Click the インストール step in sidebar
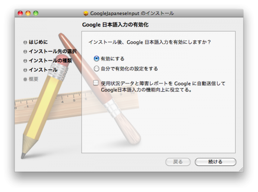The image size is (258, 192). (43, 70)
